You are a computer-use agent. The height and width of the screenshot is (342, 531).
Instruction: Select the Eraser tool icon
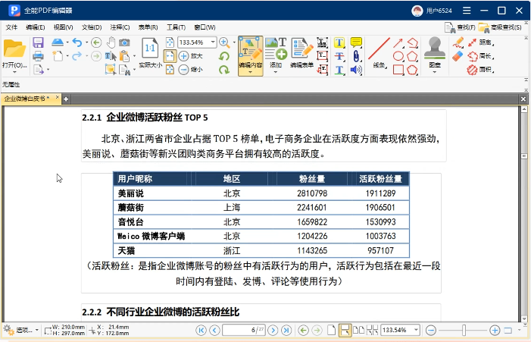click(x=458, y=56)
